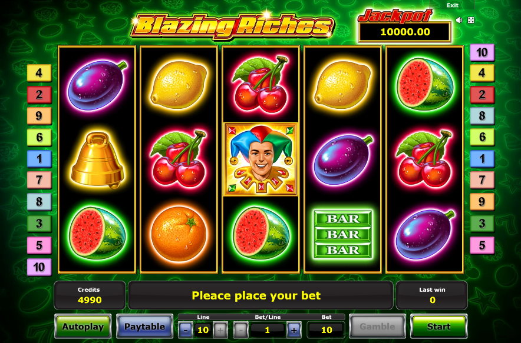Decrease the number of lines
Screen dimensions: 521x343
click(186, 329)
